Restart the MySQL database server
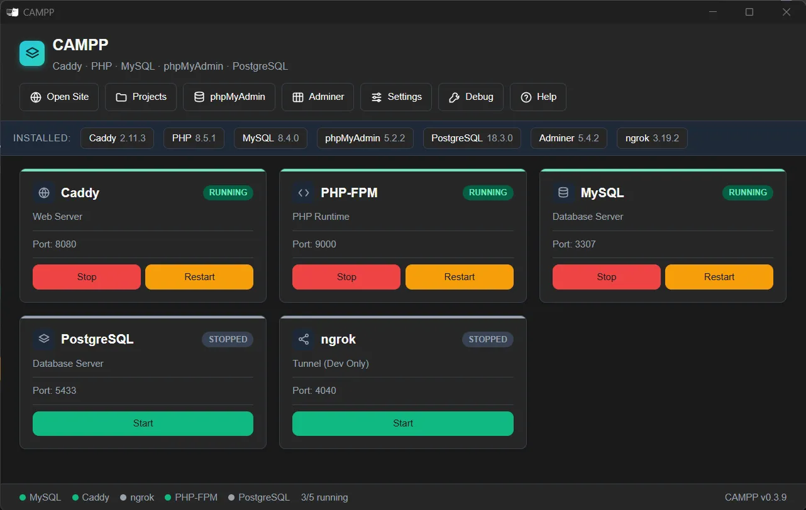Viewport: 806px width, 510px height. [x=719, y=277]
